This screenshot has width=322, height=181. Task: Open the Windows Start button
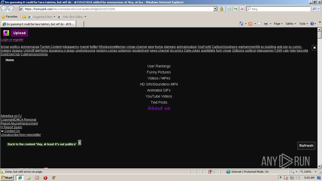(x=7, y=178)
